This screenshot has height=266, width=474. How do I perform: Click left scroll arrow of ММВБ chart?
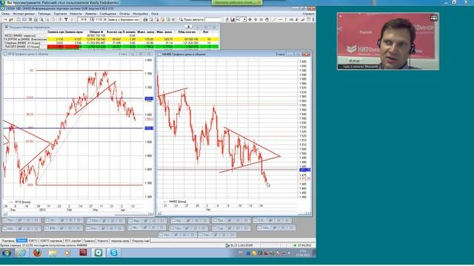point(159,214)
